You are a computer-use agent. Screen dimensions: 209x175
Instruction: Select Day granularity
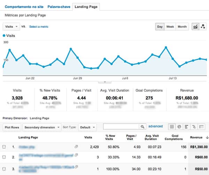click(160, 27)
